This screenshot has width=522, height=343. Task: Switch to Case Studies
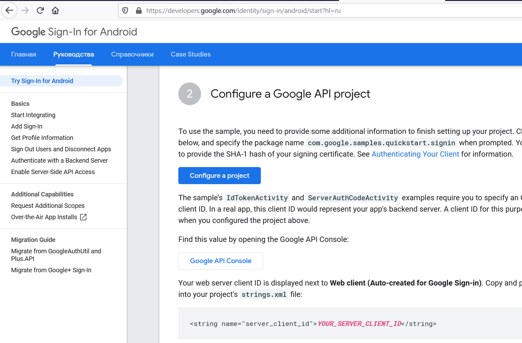pyautogui.click(x=190, y=54)
